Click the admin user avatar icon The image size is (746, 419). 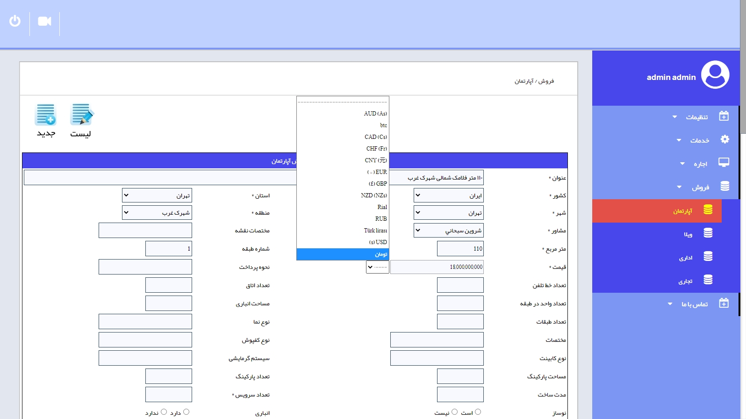(715, 75)
